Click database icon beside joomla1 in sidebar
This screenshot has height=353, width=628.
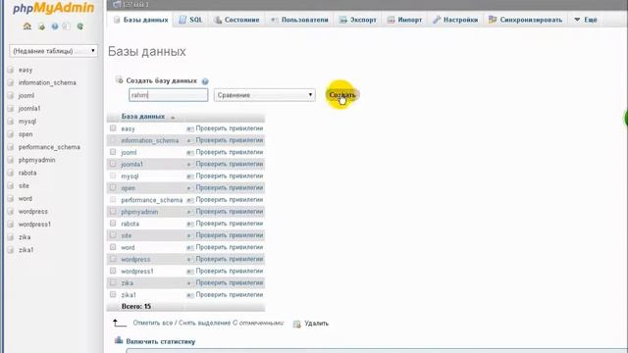tap(11, 109)
